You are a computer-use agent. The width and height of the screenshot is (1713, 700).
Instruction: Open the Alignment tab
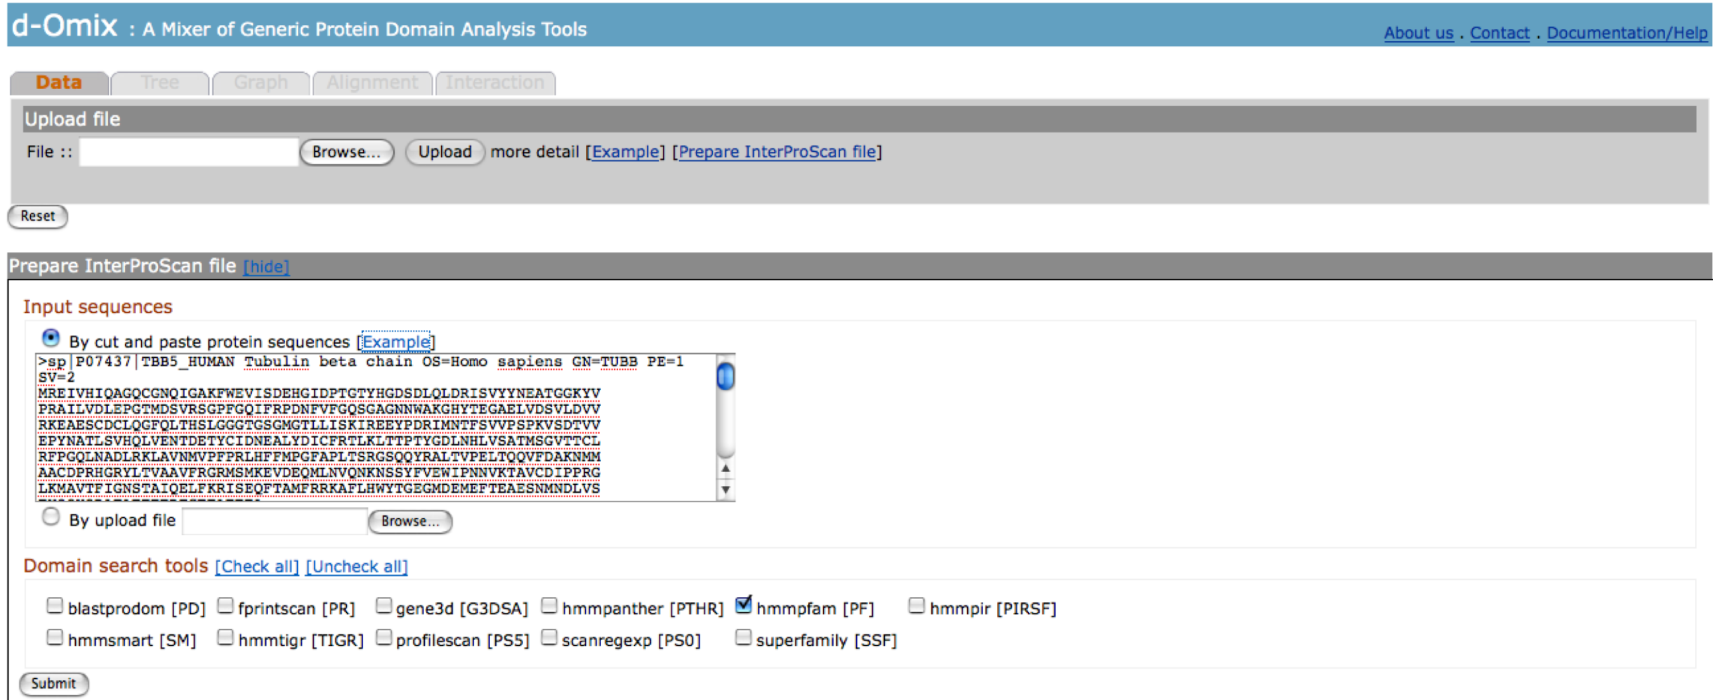(372, 83)
